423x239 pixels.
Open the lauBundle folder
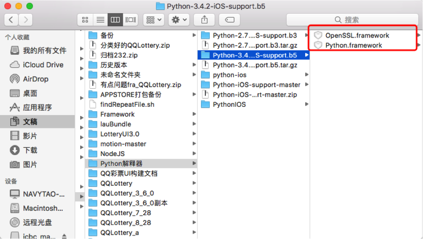(141, 124)
